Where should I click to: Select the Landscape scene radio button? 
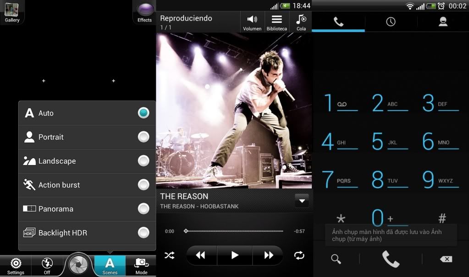(x=143, y=161)
